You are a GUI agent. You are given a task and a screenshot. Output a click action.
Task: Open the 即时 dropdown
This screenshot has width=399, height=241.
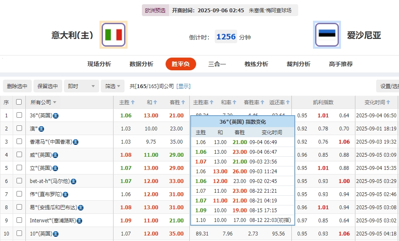[82, 86]
